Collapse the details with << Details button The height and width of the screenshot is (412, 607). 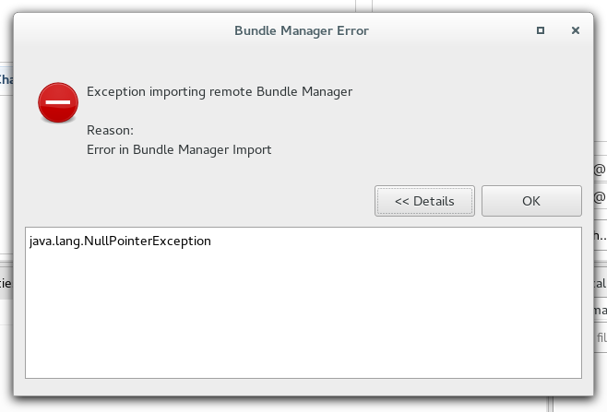[424, 201]
